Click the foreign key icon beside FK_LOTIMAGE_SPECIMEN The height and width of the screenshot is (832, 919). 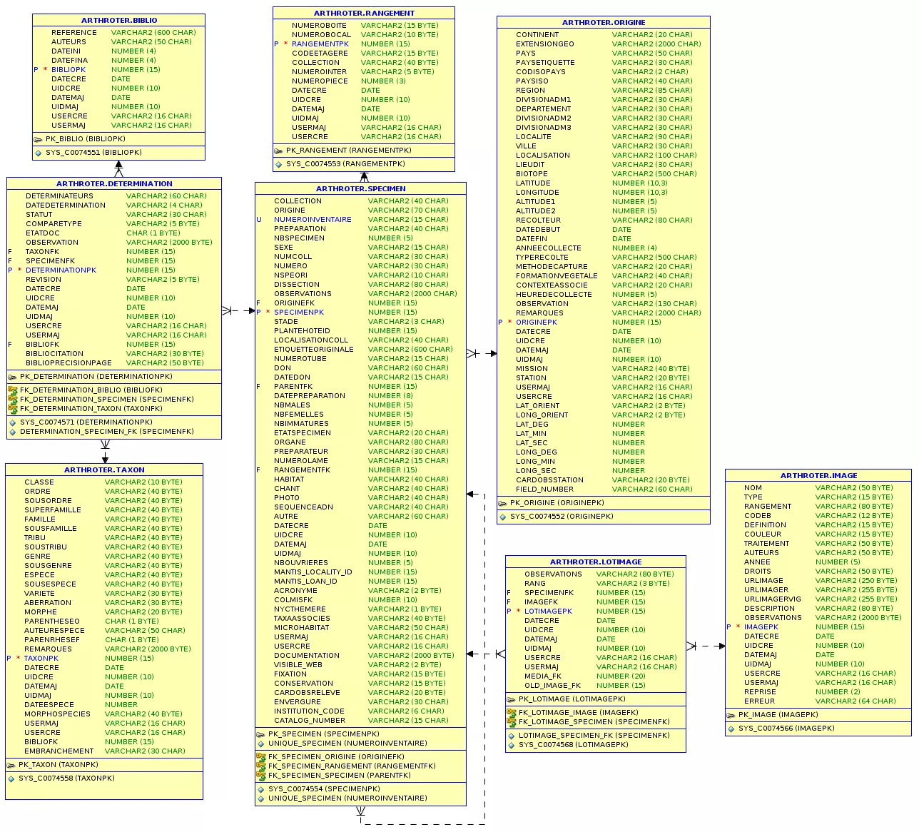[512, 722]
